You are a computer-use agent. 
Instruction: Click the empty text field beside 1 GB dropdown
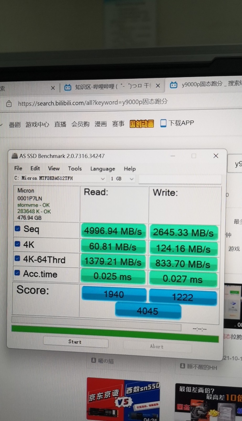click(x=180, y=179)
